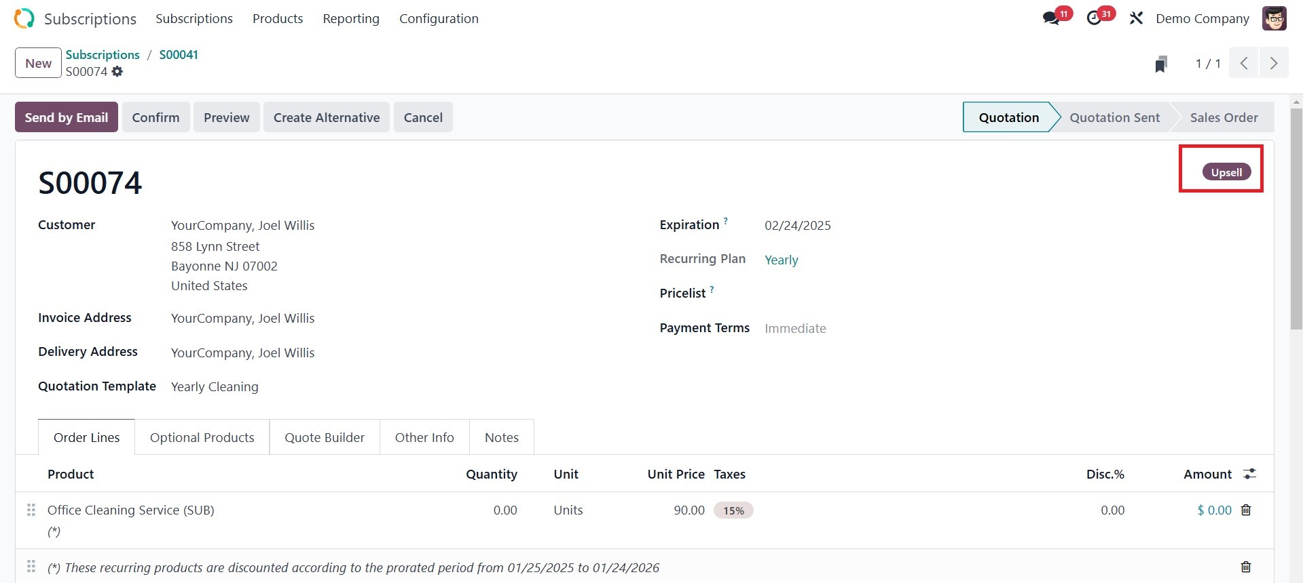Click the bookmark icon near pager
The image size is (1303, 583).
point(1161,64)
